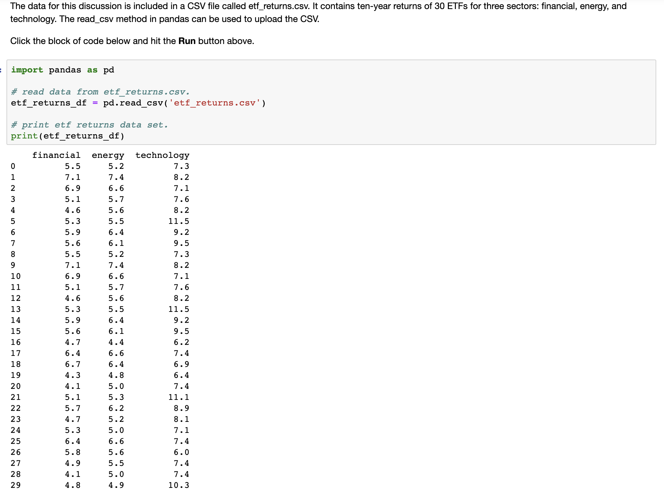The width and height of the screenshot is (664, 495).
Task: Place cursor on the import pandas line
Action: (61, 70)
